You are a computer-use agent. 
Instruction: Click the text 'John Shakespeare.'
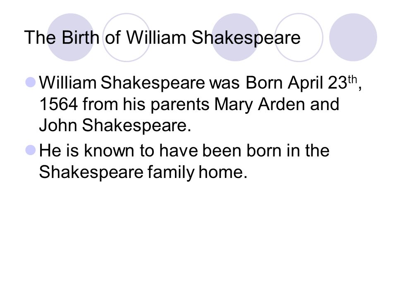(115, 125)
